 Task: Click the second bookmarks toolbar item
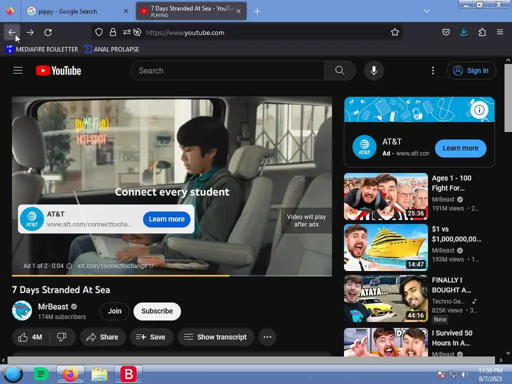111,49
